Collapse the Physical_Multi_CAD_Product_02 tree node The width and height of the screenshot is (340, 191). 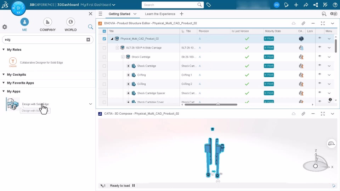tap(112, 39)
